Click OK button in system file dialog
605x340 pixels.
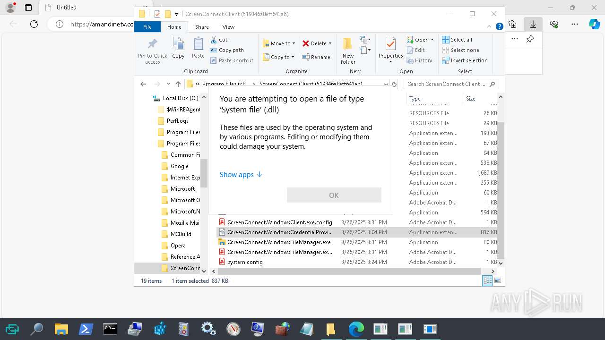pyautogui.click(x=334, y=195)
